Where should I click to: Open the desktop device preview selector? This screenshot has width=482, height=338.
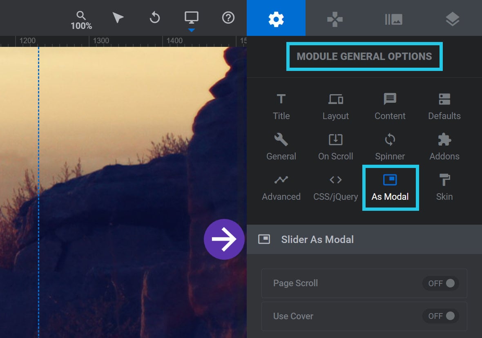pyautogui.click(x=191, y=18)
